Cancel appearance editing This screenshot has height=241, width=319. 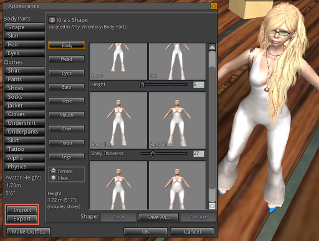(192, 232)
